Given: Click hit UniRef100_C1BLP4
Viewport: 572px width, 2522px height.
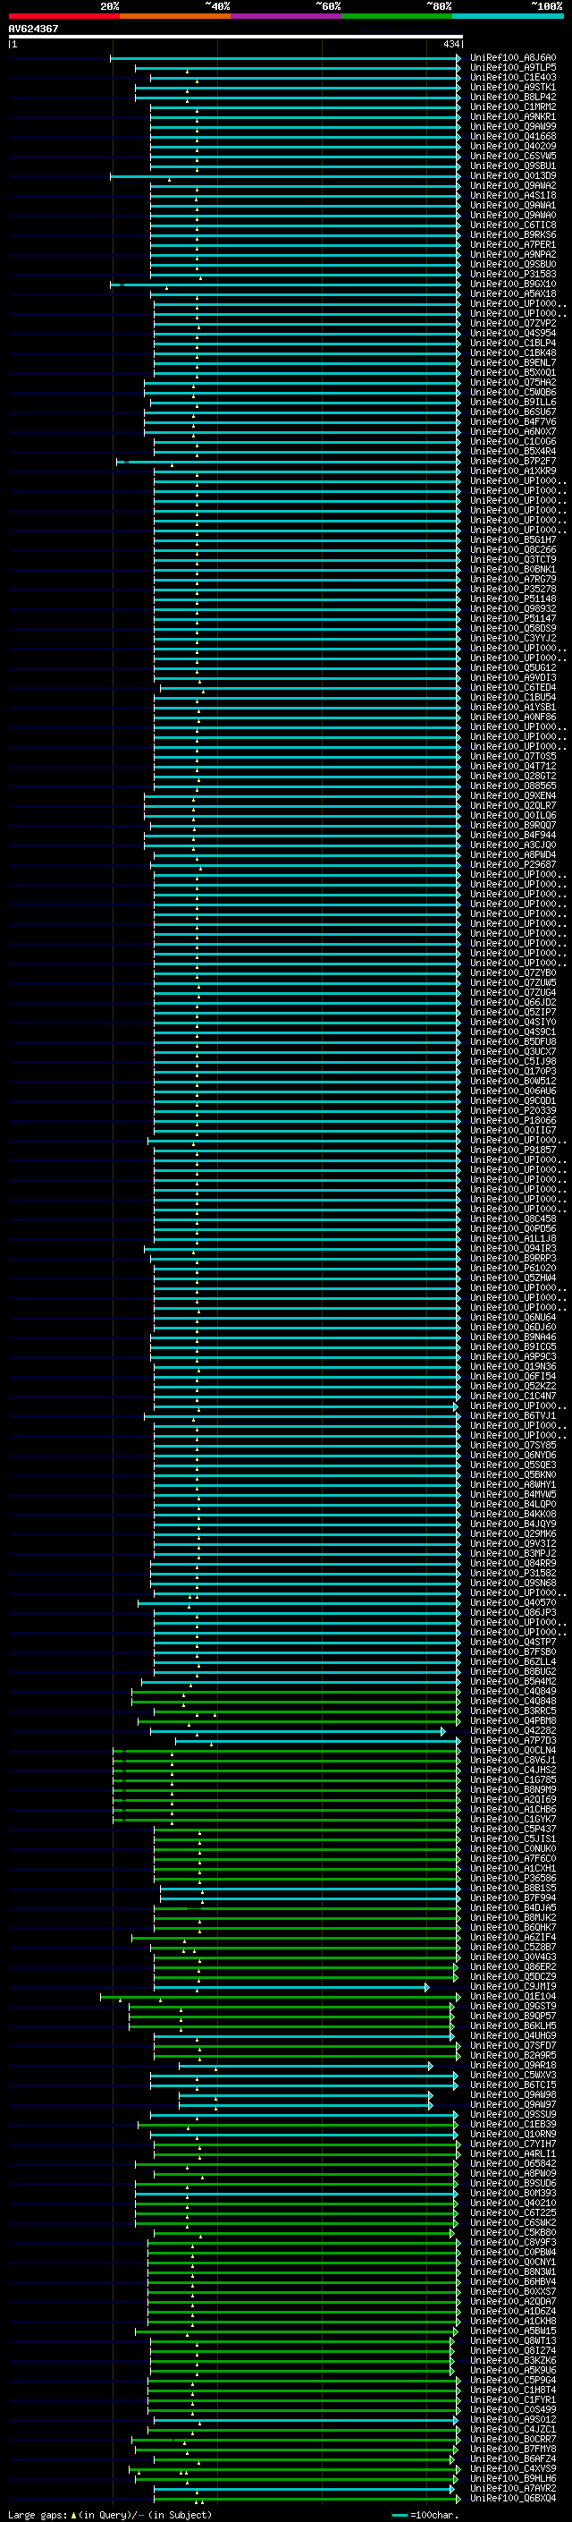Looking at the screenshot, I should pos(512,343).
